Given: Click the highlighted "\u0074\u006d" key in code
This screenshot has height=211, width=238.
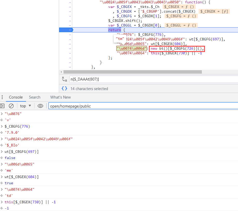Looking at the screenshot, I should click(132, 49).
